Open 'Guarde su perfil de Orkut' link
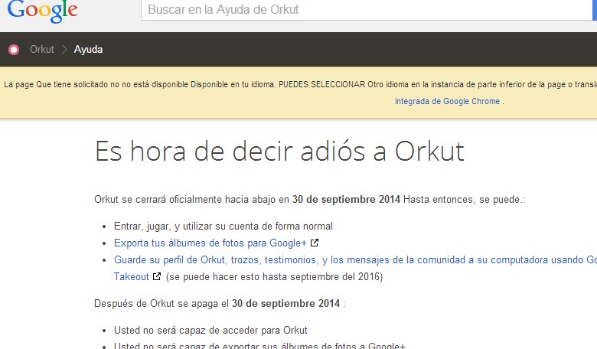The width and height of the screenshot is (597, 349). [x=355, y=260]
